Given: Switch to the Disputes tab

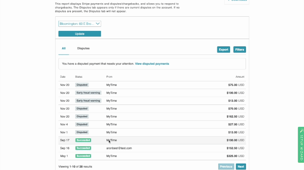Looking at the screenshot, I should [83, 48].
